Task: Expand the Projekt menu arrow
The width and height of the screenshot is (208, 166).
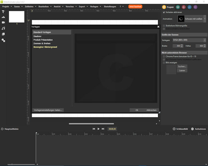Action: (11, 7)
